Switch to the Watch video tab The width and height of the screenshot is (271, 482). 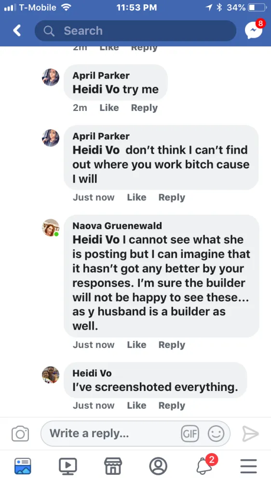68,466
